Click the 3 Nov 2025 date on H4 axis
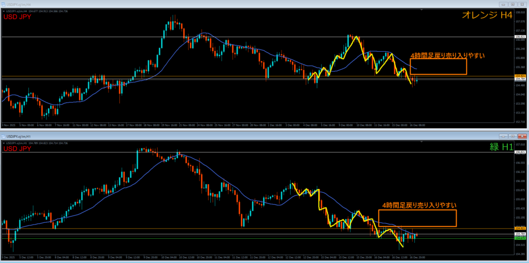Screen dimensions: 529x263 coord(8,125)
